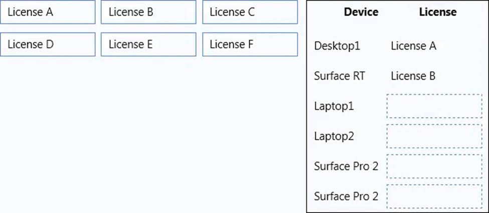Viewport: 489px width, 213px height.
Task: Click the upper Surface Pro 2 empty slot
Action: 434,166
